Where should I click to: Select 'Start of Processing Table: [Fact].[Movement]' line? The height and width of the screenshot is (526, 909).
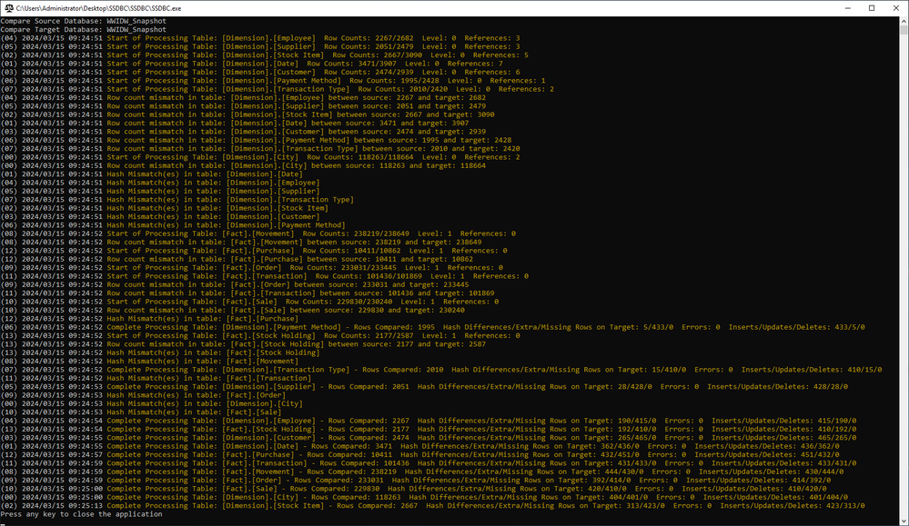tap(258, 233)
